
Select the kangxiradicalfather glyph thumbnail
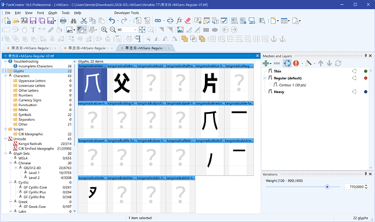(x=122, y=82)
